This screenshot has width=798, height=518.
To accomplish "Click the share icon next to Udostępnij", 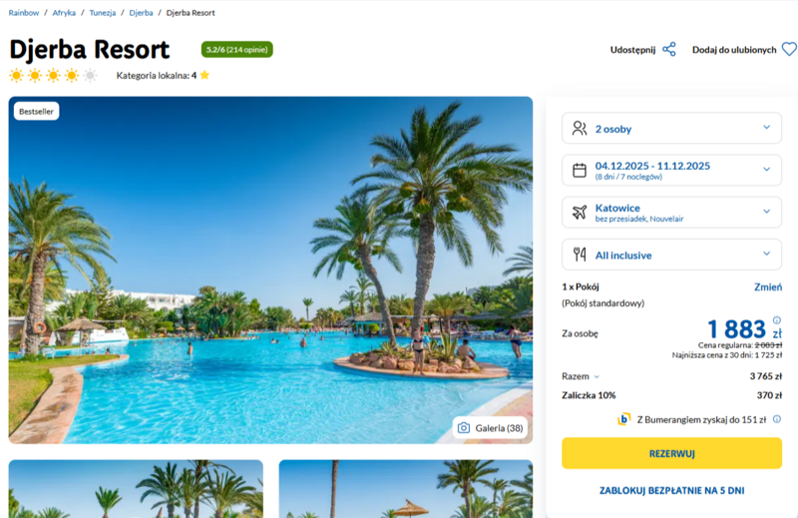I will pos(668,50).
